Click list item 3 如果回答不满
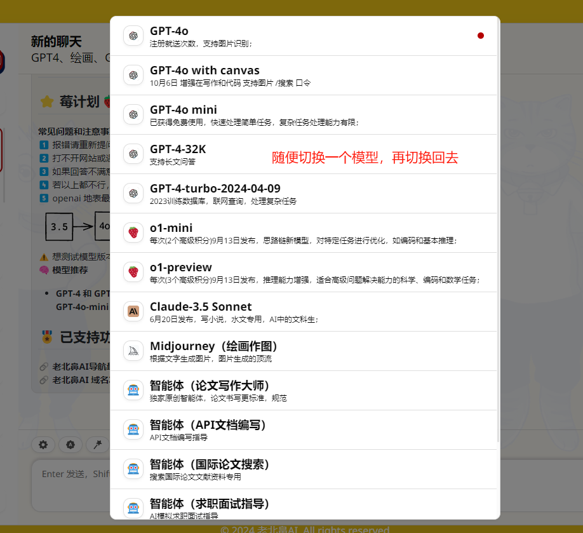 coord(81,172)
